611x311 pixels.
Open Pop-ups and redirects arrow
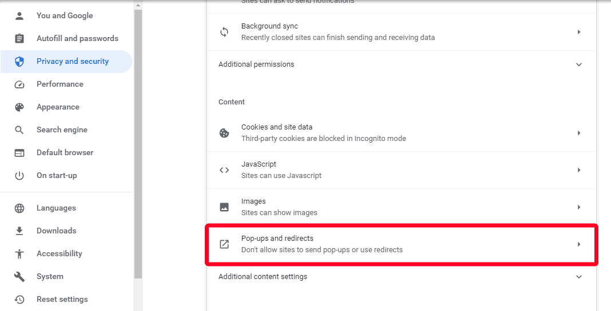pos(578,244)
